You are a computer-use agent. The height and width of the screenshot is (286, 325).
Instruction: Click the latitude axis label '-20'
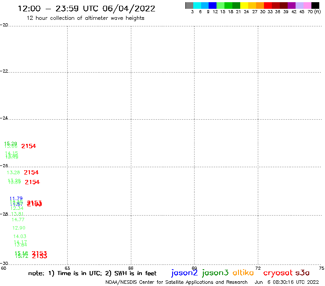coord(4,25)
